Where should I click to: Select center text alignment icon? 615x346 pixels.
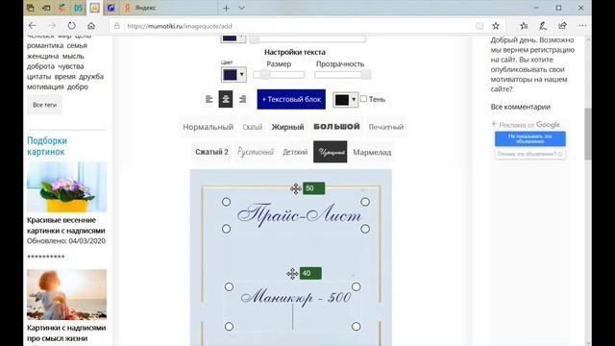(x=226, y=99)
